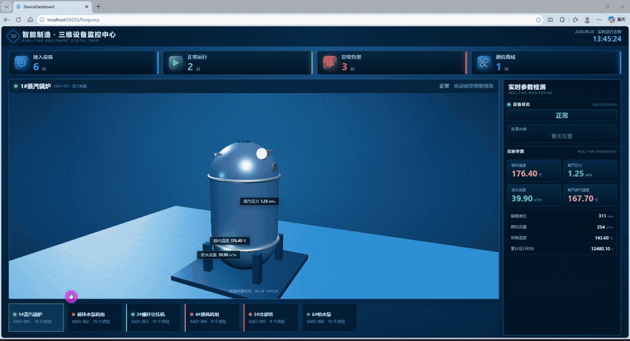Click the 异常告警 red alarm icon
The image size is (630, 341).
pos(329,62)
